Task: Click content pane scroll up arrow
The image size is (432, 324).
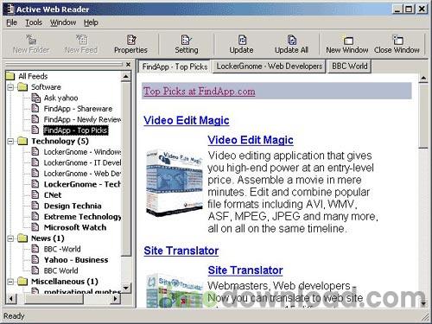Action: click(x=423, y=79)
